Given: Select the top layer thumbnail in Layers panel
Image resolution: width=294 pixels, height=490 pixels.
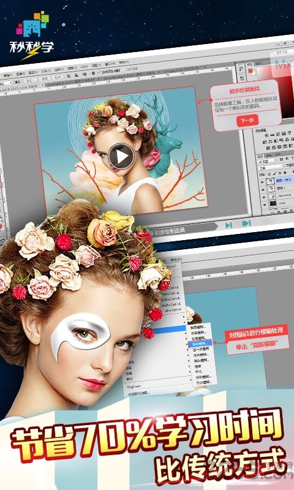Looking at the screenshot, I should pyautogui.click(x=270, y=181).
